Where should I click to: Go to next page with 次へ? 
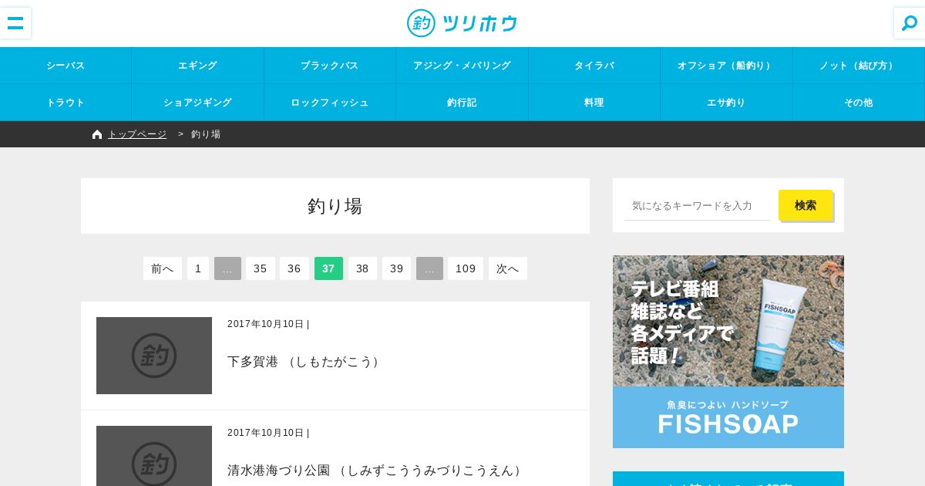click(508, 268)
